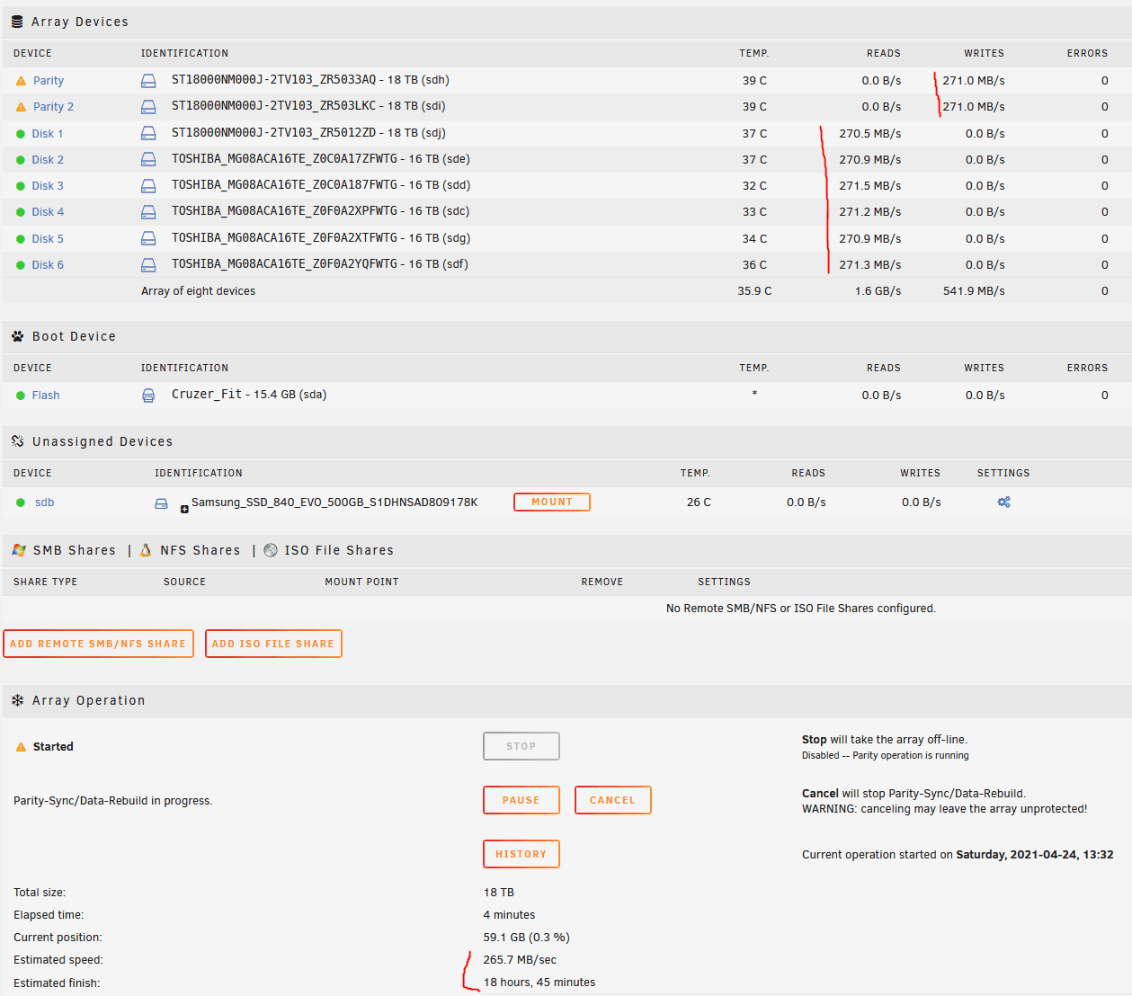Click the ISO File Shares disc icon
Viewport: 1132px width, 996px height.
[x=271, y=550]
